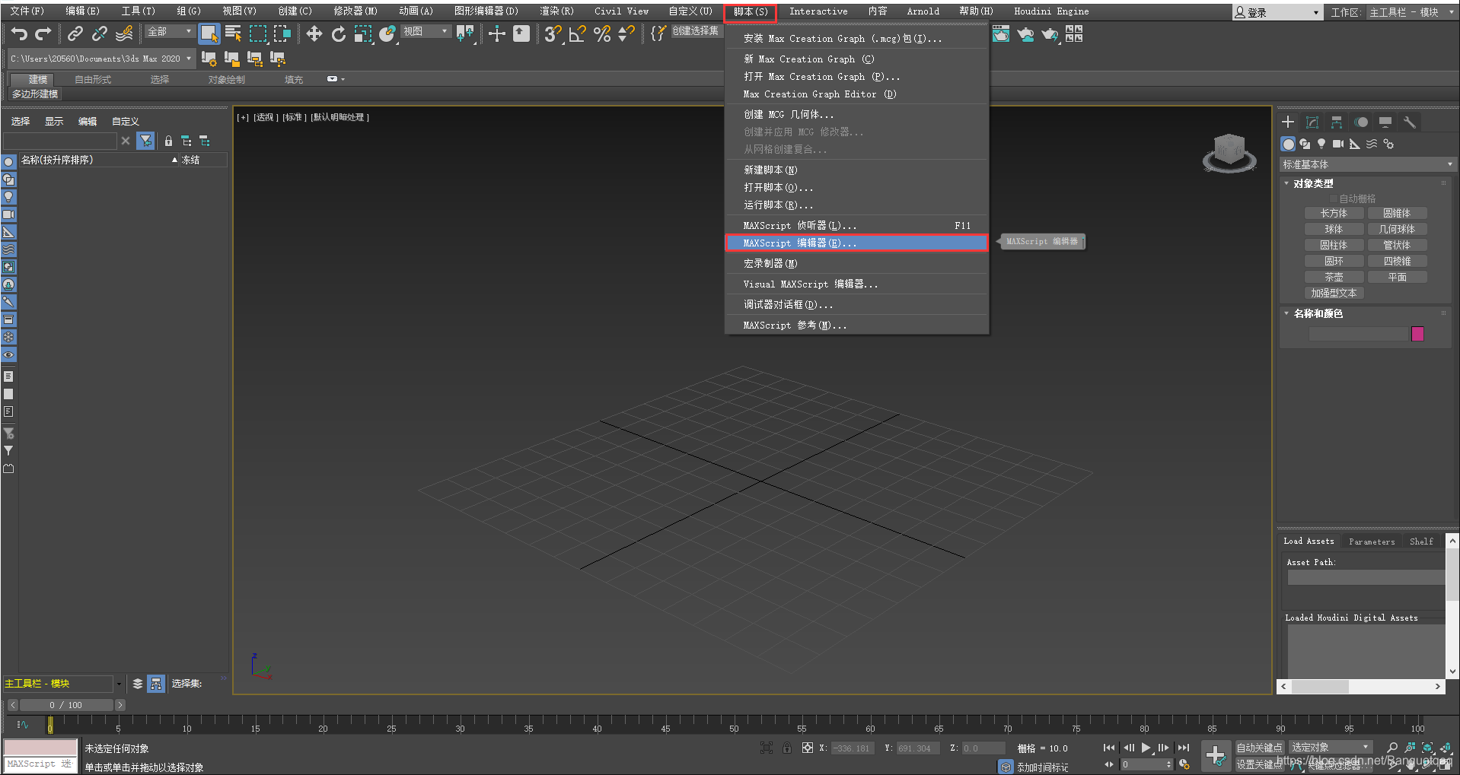Select the Move tool

314,33
